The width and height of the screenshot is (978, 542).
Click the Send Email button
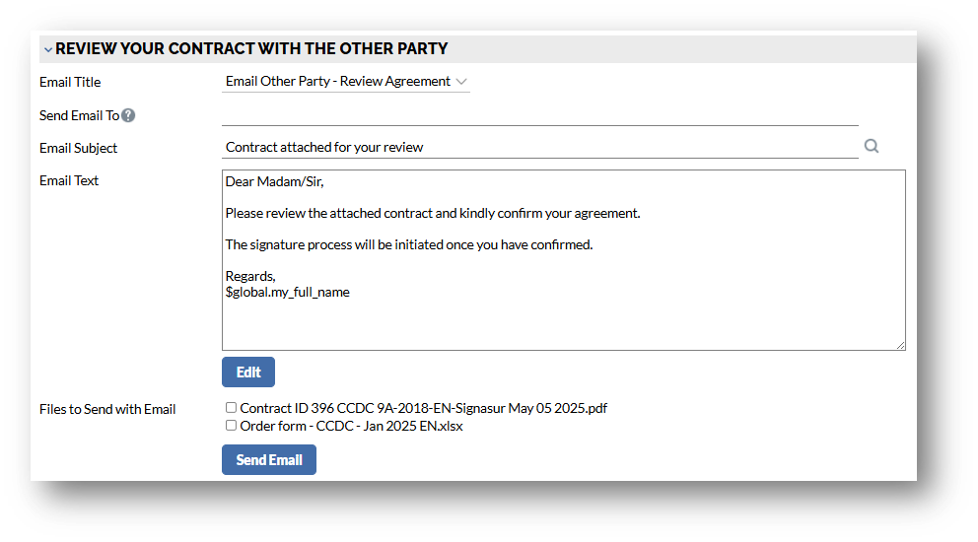click(x=269, y=460)
